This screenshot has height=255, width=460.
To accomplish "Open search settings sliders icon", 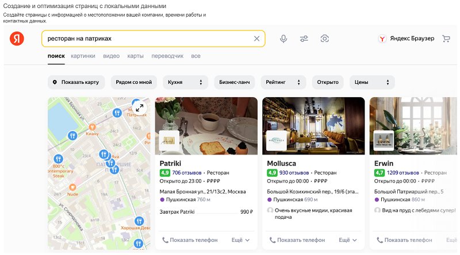I will tap(304, 38).
